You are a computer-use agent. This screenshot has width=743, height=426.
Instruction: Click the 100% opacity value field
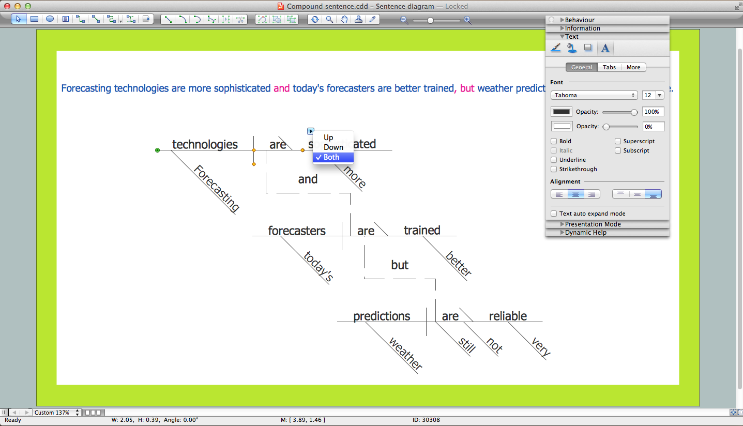coord(653,112)
